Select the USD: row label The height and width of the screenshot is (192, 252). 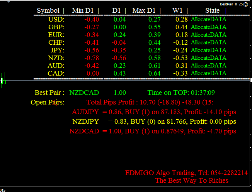[x=56, y=20]
